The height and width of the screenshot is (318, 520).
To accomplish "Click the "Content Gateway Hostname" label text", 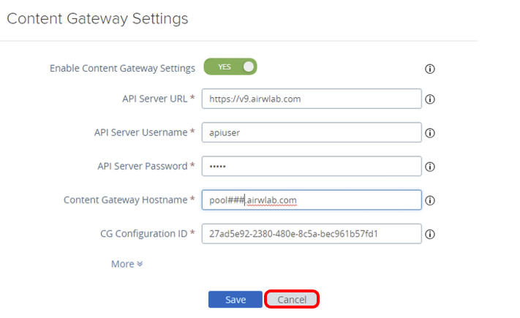I will tap(126, 200).
